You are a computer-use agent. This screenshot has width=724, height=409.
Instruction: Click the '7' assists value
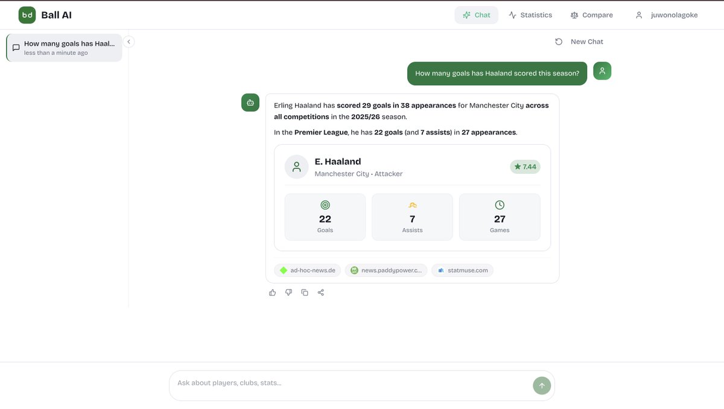click(413, 219)
